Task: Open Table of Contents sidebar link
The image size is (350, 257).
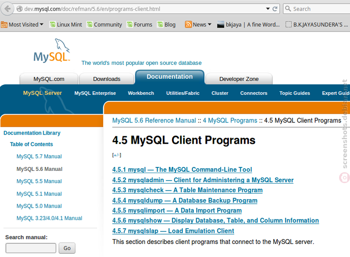Action: click(x=31, y=144)
